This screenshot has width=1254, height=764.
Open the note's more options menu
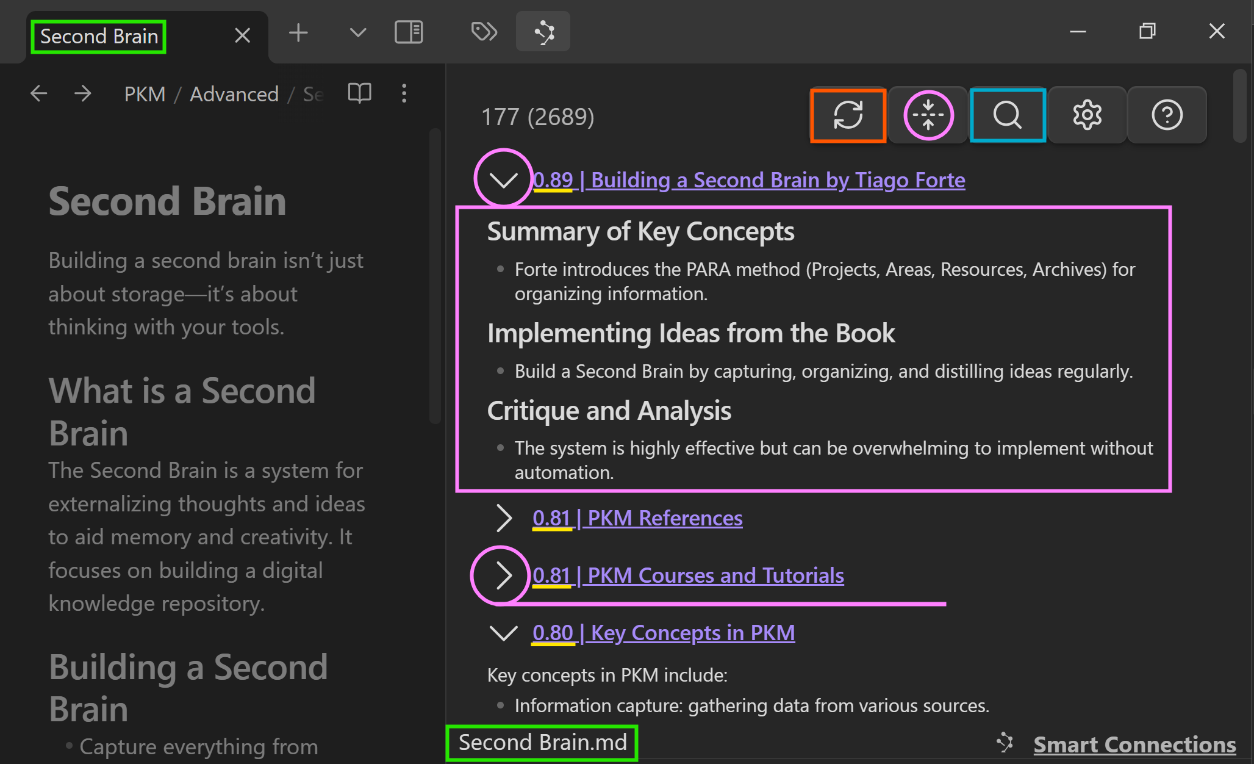404,93
